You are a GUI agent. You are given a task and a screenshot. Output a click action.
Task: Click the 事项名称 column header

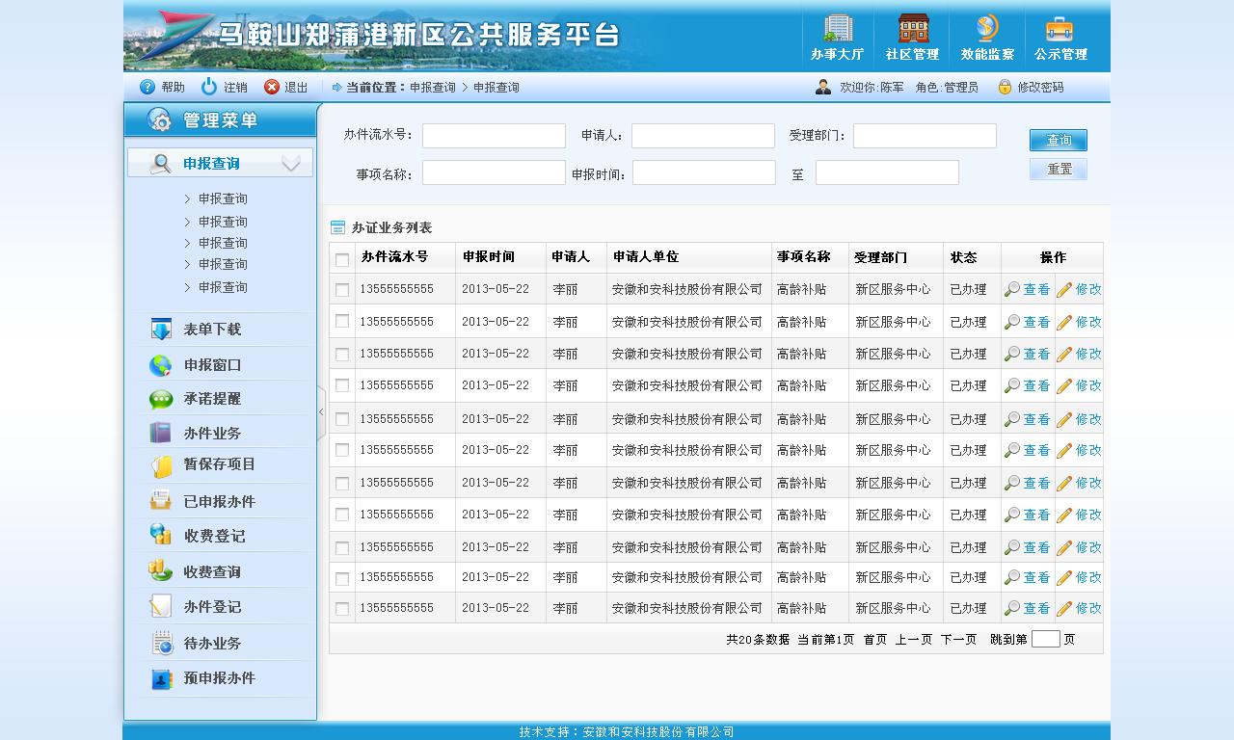(804, 257)
